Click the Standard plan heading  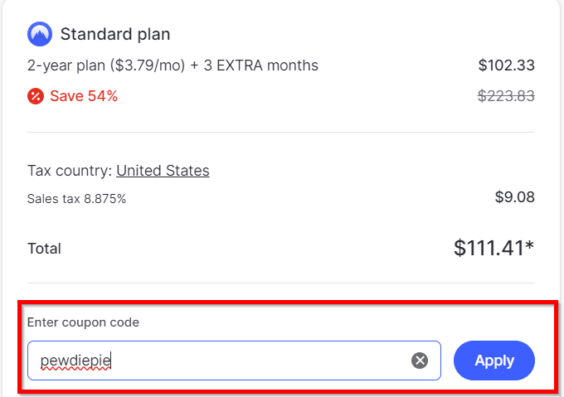[x=115, y=35]
